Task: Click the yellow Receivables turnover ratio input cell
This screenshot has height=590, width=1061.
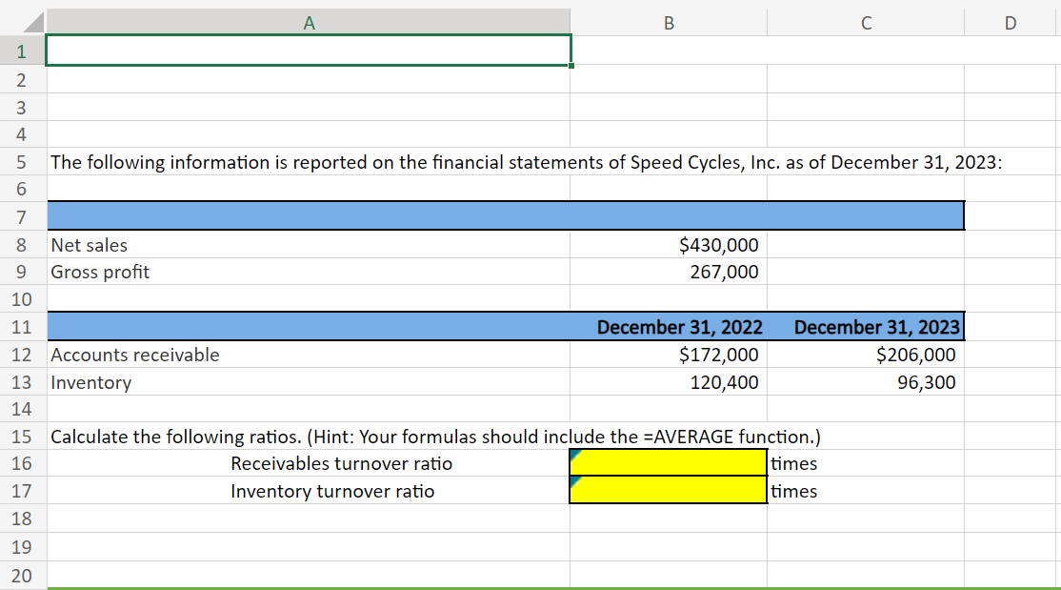Action: pyautogui.click(x=668, y=463)
